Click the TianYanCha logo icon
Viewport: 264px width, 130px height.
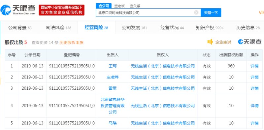click(x=6, y=10)
